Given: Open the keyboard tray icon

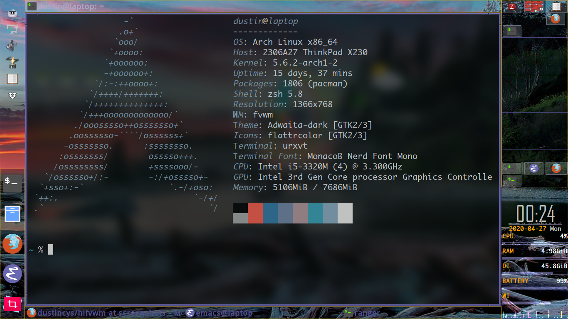Looking at the screenshot, I should [12, 13].
